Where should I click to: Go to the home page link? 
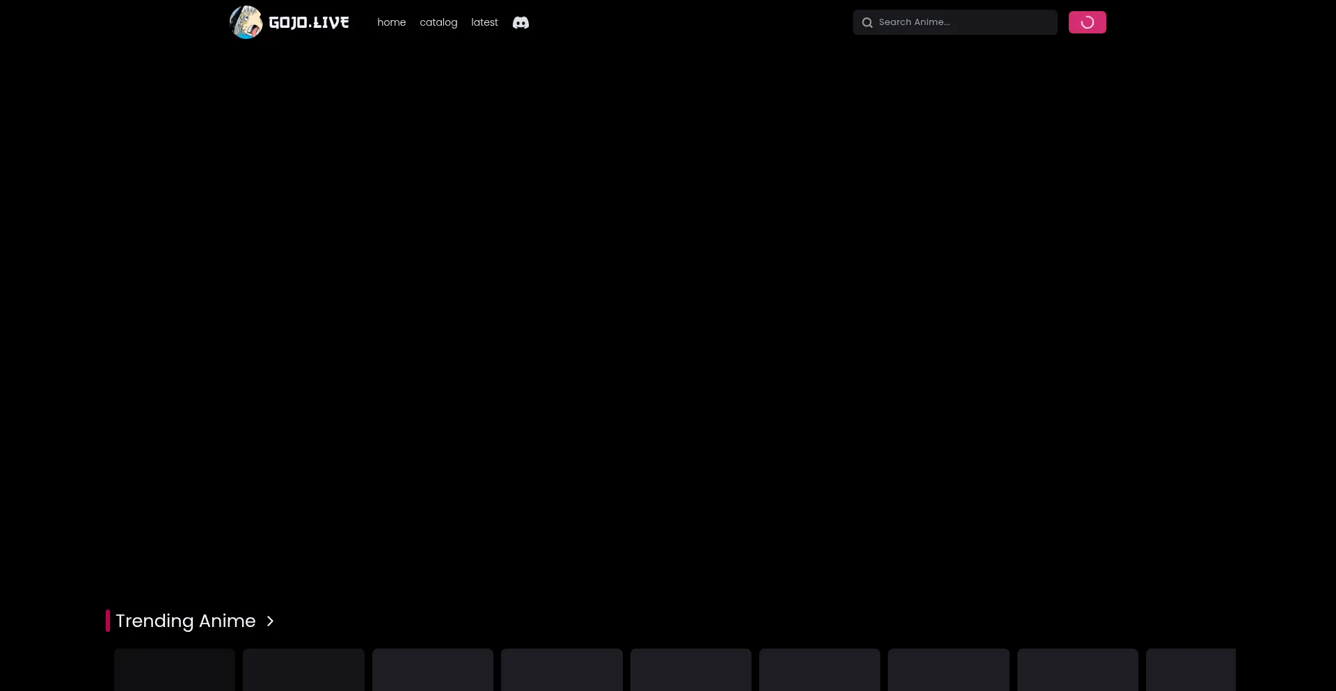click(392, 22)
